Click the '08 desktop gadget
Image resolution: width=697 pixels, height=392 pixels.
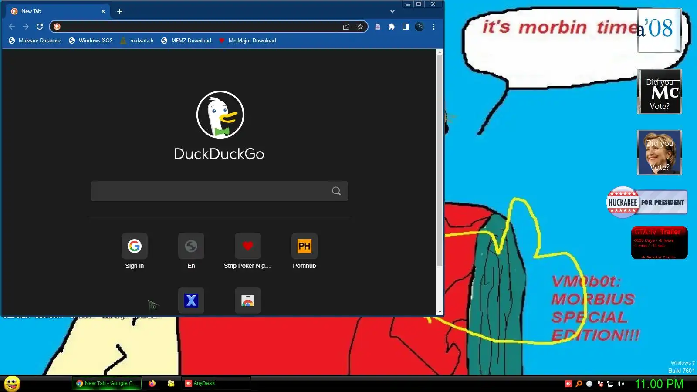pyautogui.click(x=659, y=30)
